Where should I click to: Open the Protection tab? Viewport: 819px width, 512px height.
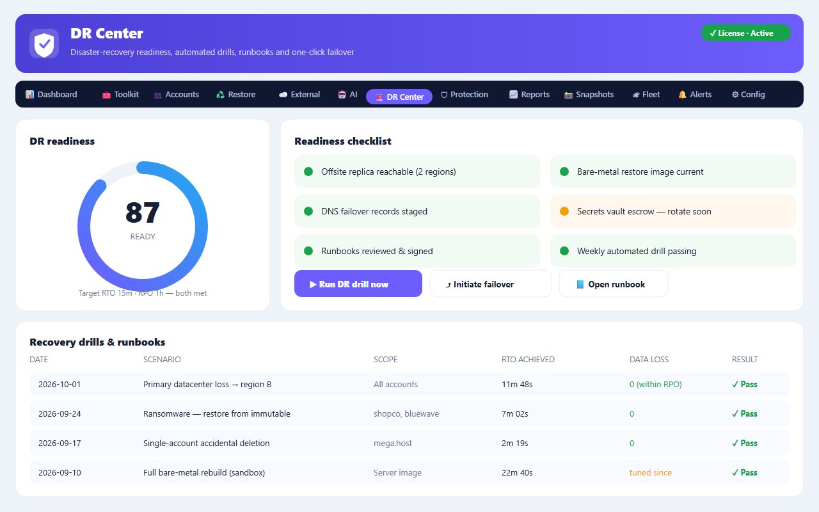point(465,95)
